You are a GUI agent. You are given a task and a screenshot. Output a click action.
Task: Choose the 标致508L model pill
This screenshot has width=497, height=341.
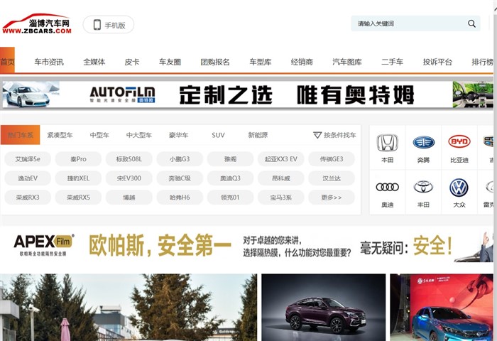[x=129, y=159]
